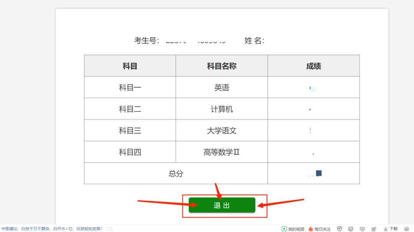Select the 科目三 cell
This screenshot has width=414, height=232.
coord(130,131)
